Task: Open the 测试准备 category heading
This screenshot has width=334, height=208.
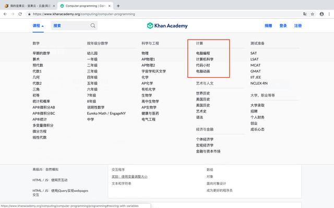Action: (x=257, y=43)
